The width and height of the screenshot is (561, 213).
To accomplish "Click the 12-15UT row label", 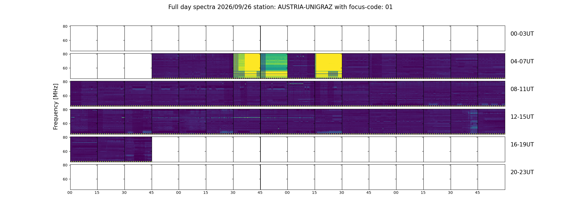I will (x=522, y=117).
